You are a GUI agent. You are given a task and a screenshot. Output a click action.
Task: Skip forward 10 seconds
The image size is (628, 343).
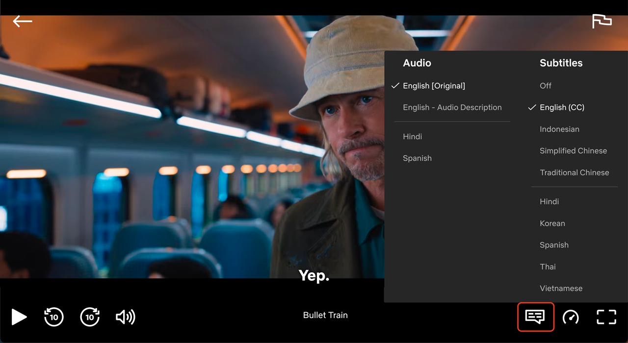(x=90, y=317)
